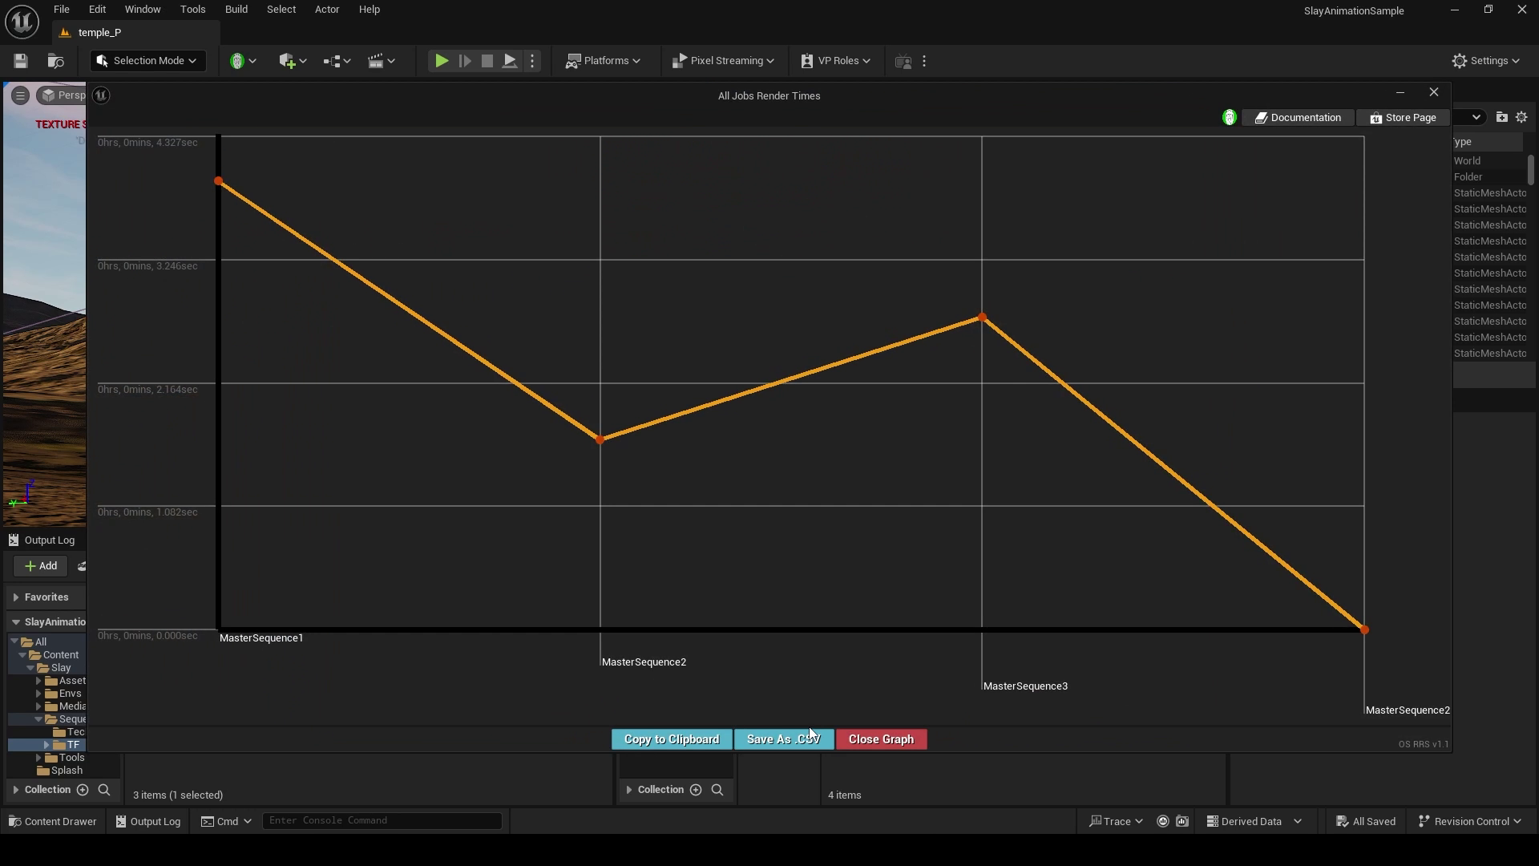Open the Content Drawer

(x=52, y=821)
